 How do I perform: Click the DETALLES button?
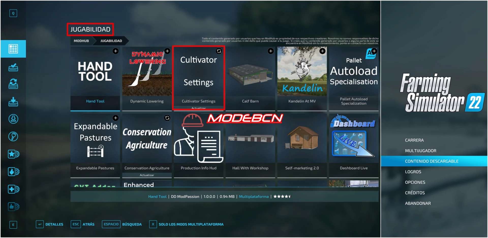pyautogui.click(x=50, y=224)
